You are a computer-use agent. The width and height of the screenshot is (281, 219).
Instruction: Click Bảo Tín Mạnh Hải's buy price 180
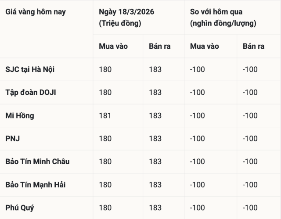pos(105,185)
